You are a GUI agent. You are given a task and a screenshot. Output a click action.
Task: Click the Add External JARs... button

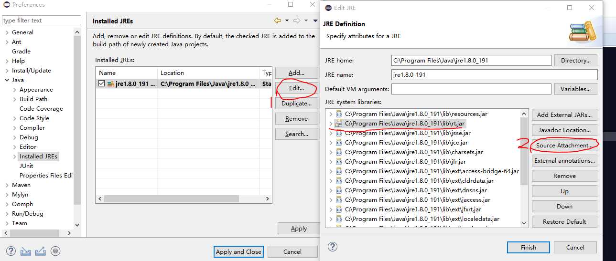coord(564,115)
